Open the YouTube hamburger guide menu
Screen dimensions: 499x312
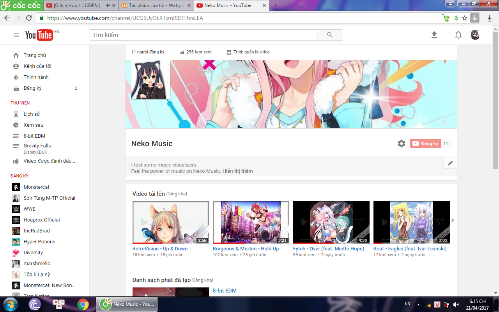16,35
